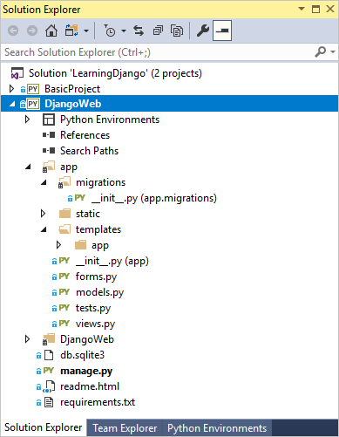
Task: Click app folder icon under templates
Action: coord(80,245)
